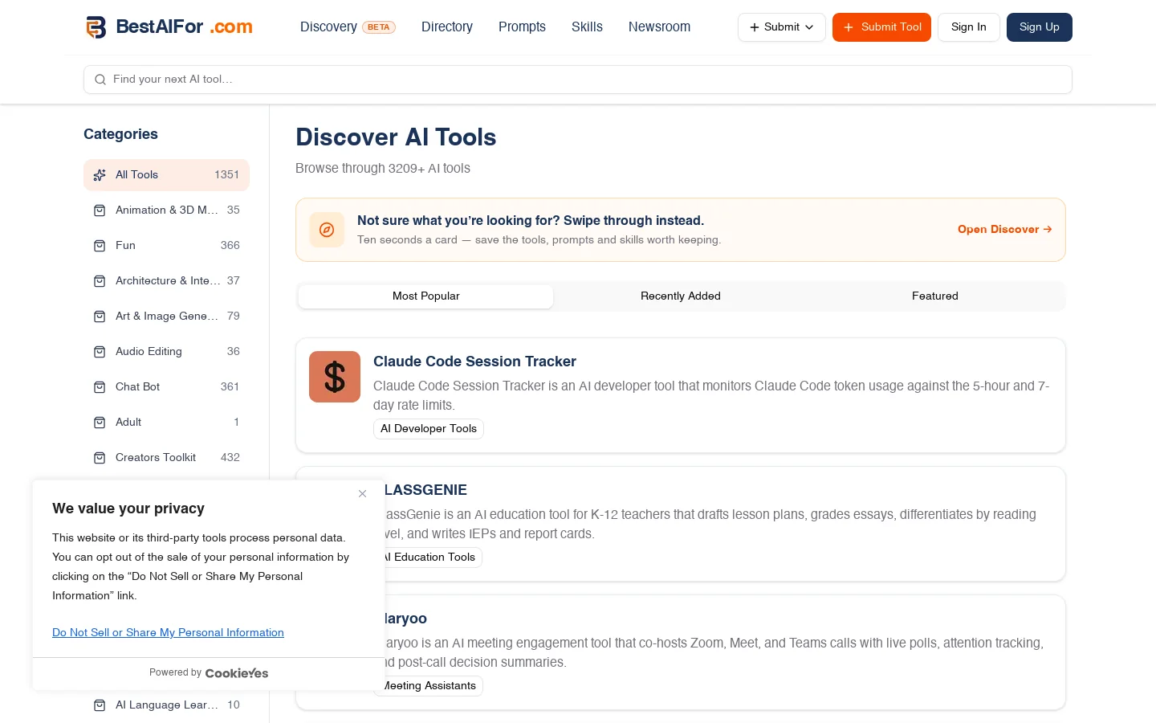The height and width of the screenshot is (723, 1156).
Task: Select the Audio Editing category label
Action: [149, 352]
